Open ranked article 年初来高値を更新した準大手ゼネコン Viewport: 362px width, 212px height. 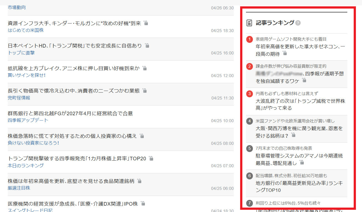point(300,50)
